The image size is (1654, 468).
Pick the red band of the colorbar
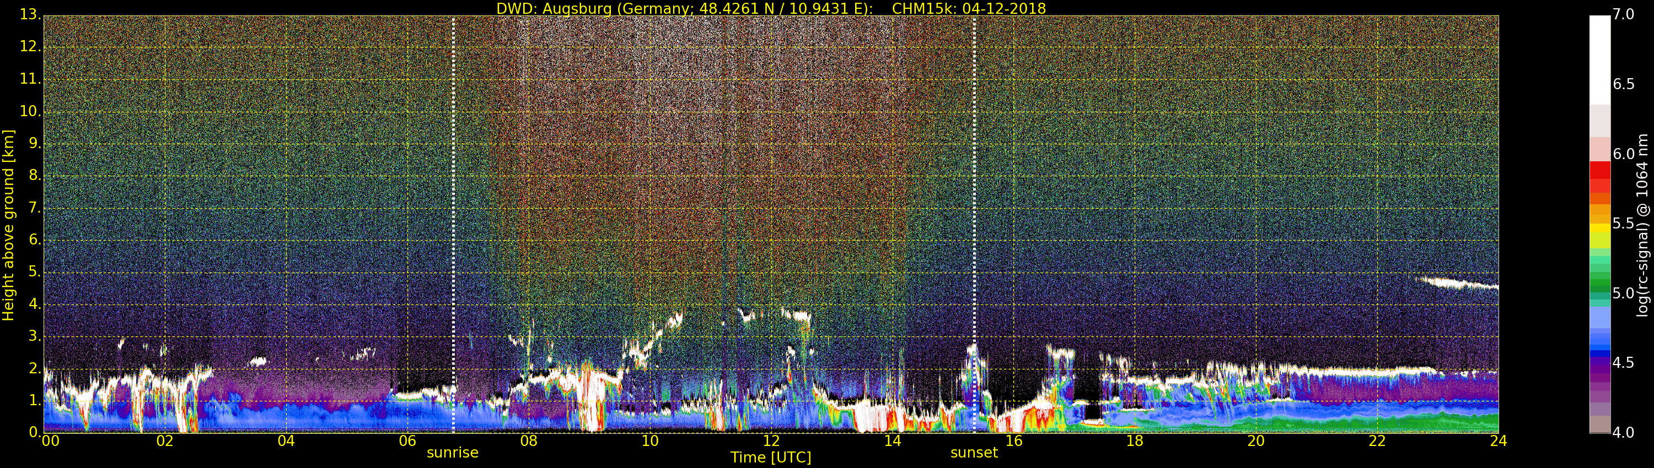1599,177
